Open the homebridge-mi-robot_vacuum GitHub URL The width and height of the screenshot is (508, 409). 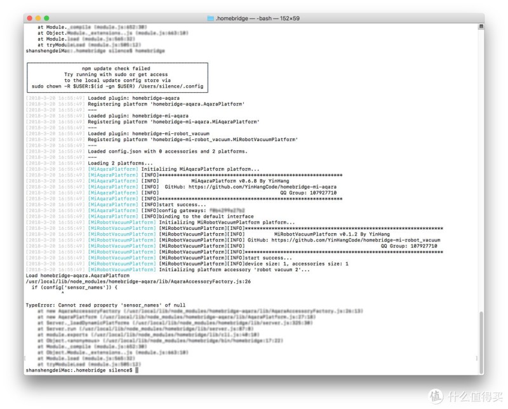(356, 240)
